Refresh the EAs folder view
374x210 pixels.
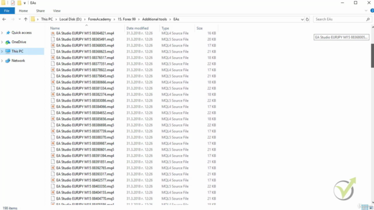307,19
